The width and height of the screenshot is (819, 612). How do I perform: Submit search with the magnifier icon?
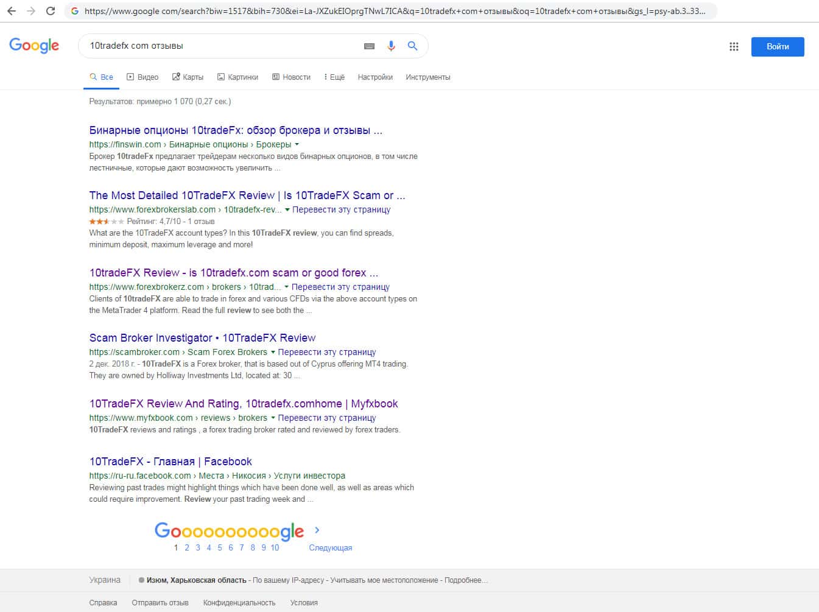tap(412, 46)
